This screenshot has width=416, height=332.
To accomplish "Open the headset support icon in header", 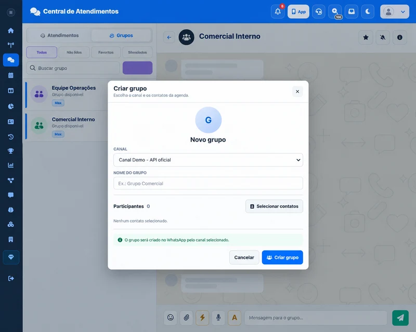I will (319, 11).
